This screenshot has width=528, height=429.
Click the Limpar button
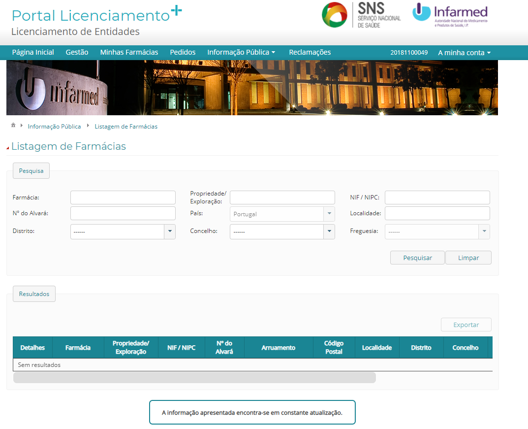[x=468, y=258]
